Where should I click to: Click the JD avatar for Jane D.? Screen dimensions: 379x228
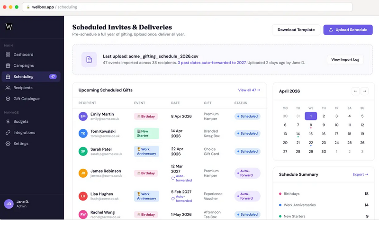coord(9,204)
